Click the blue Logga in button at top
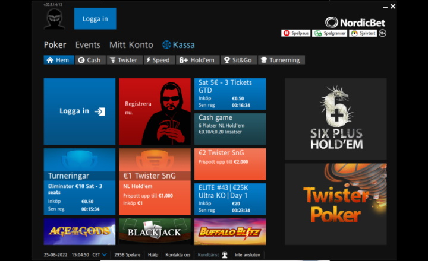 (95, 18)
